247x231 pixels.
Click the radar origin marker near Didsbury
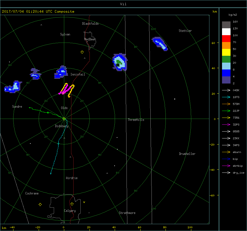(64, 119)
